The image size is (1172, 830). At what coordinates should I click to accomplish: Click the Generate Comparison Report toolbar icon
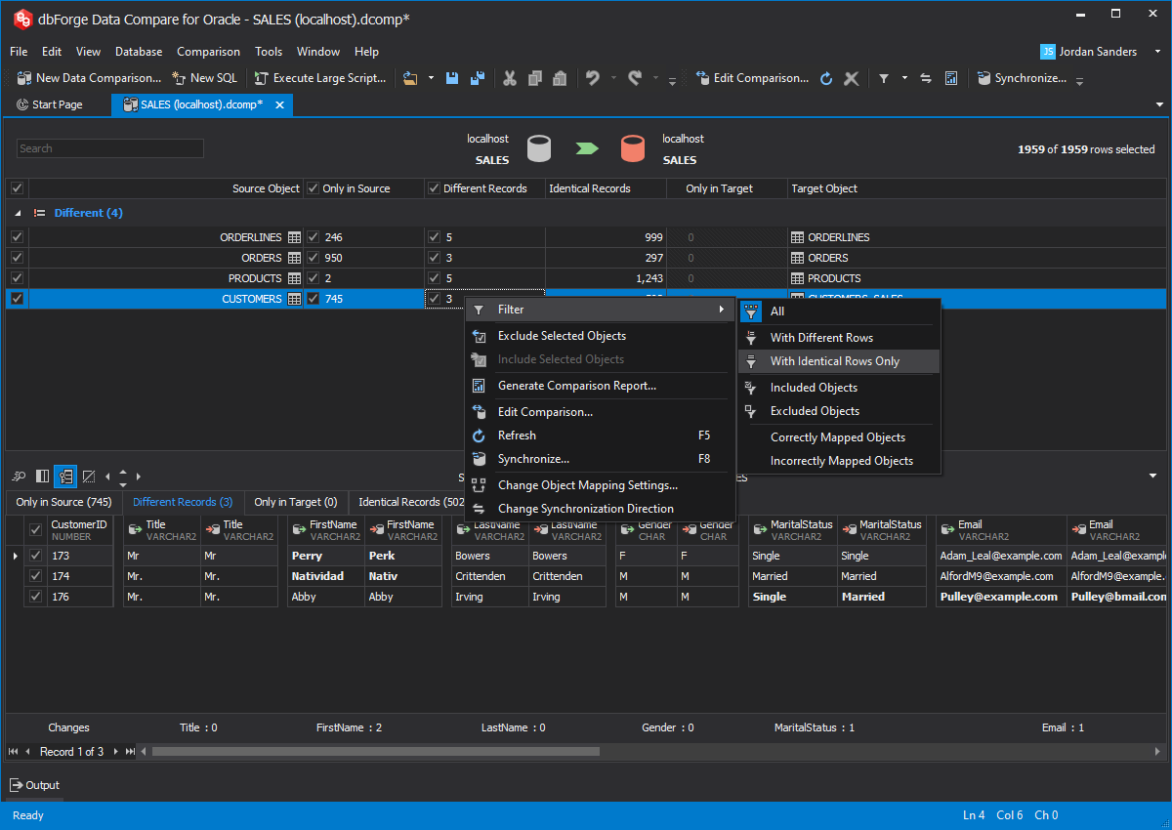(951, 78)
